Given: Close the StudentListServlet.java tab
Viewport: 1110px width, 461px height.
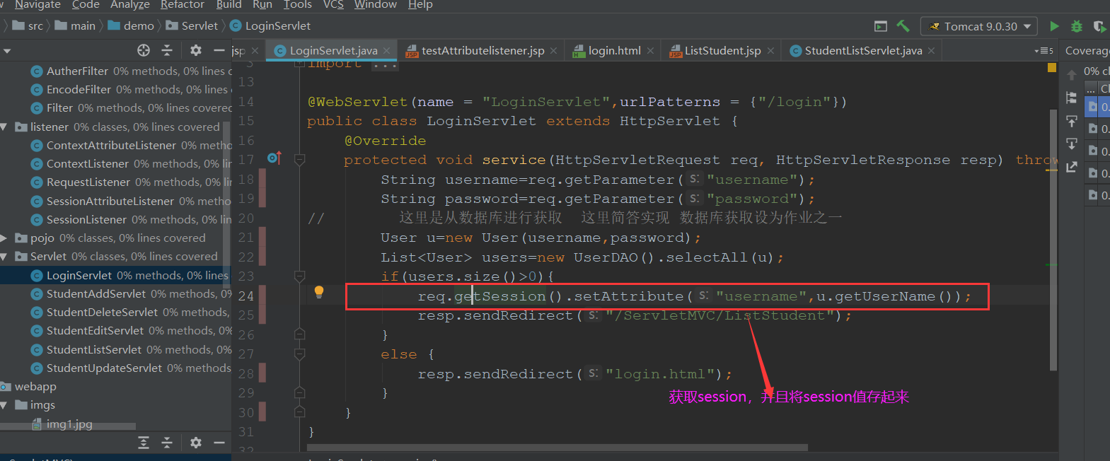Looking at the screenshot, I should point(932,51).
